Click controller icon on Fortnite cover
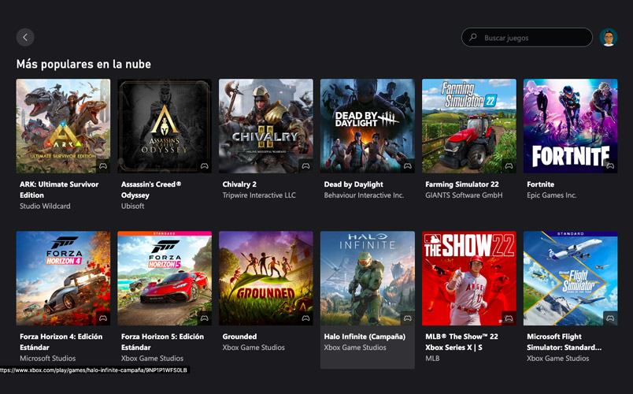 [x=610, y=165]
